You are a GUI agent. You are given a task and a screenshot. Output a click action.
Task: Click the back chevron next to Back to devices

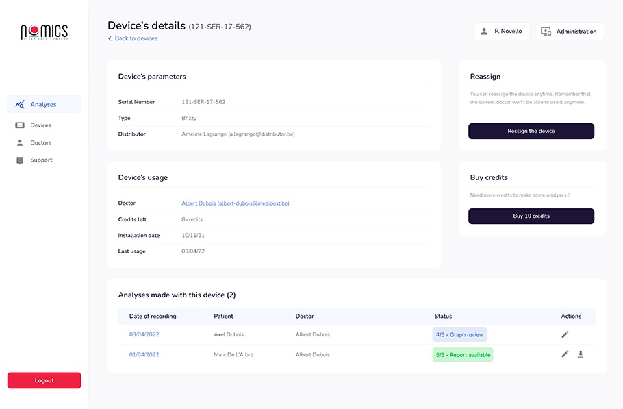110,39
